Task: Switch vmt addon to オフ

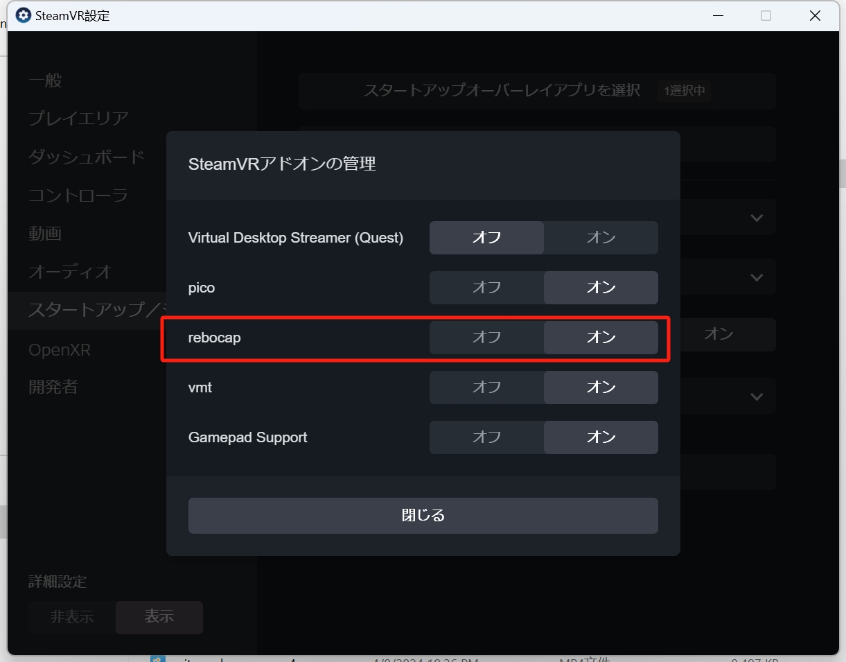Action: (x=486, y=387)
